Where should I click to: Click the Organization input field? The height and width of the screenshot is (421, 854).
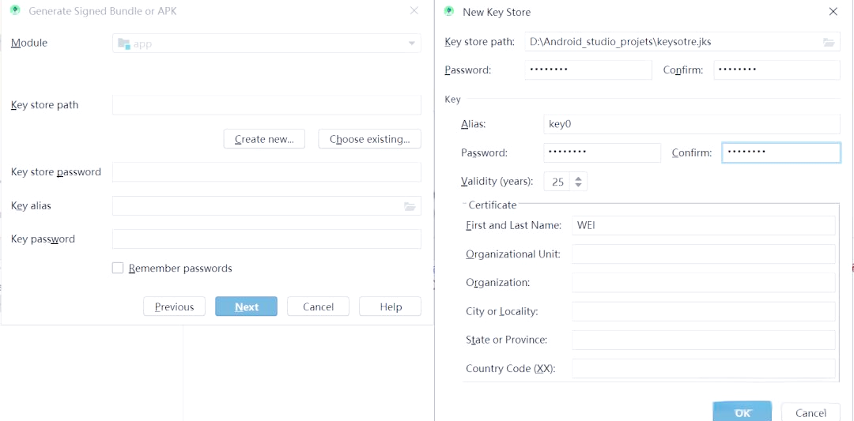tap(704, 283)
